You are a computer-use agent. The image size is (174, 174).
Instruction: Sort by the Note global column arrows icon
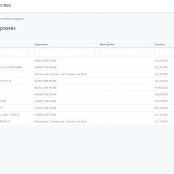(150, 43)
